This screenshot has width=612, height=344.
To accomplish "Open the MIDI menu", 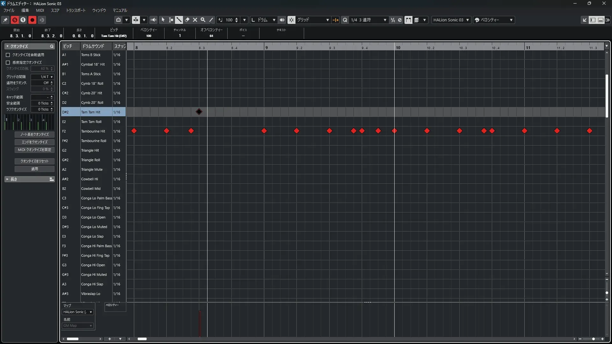I will tap(40, 10).
